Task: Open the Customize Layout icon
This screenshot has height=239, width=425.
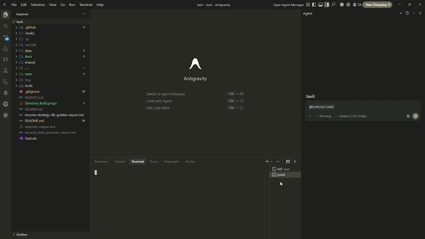Action: coord(308,5)
